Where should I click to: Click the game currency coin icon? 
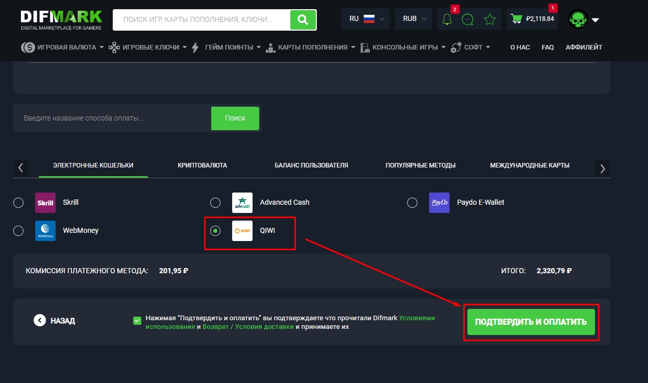[28, 47]
